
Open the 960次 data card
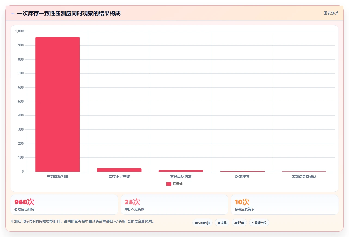(64, 205)
